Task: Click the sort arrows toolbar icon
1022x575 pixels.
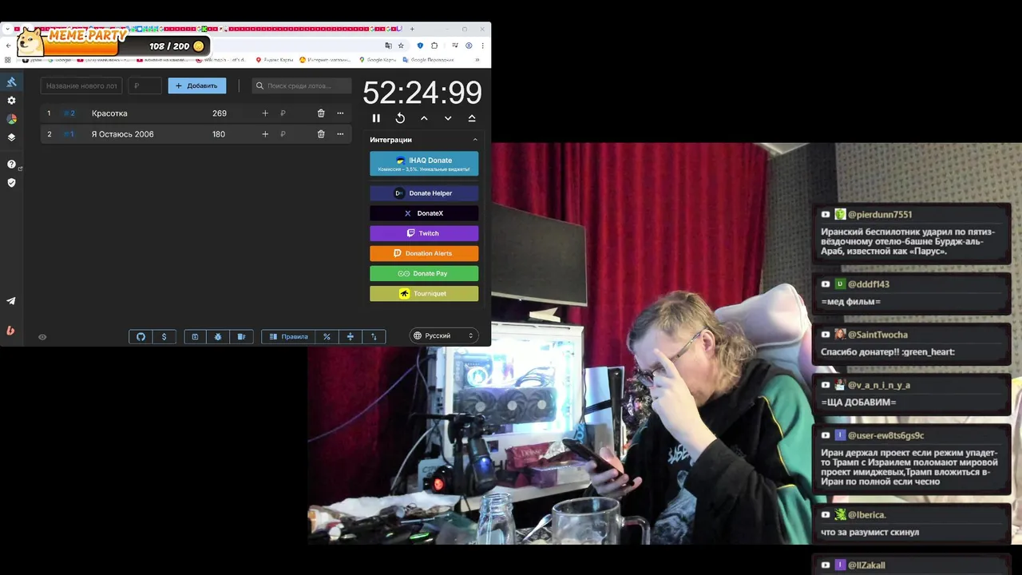Action: (x=374, y=337)
